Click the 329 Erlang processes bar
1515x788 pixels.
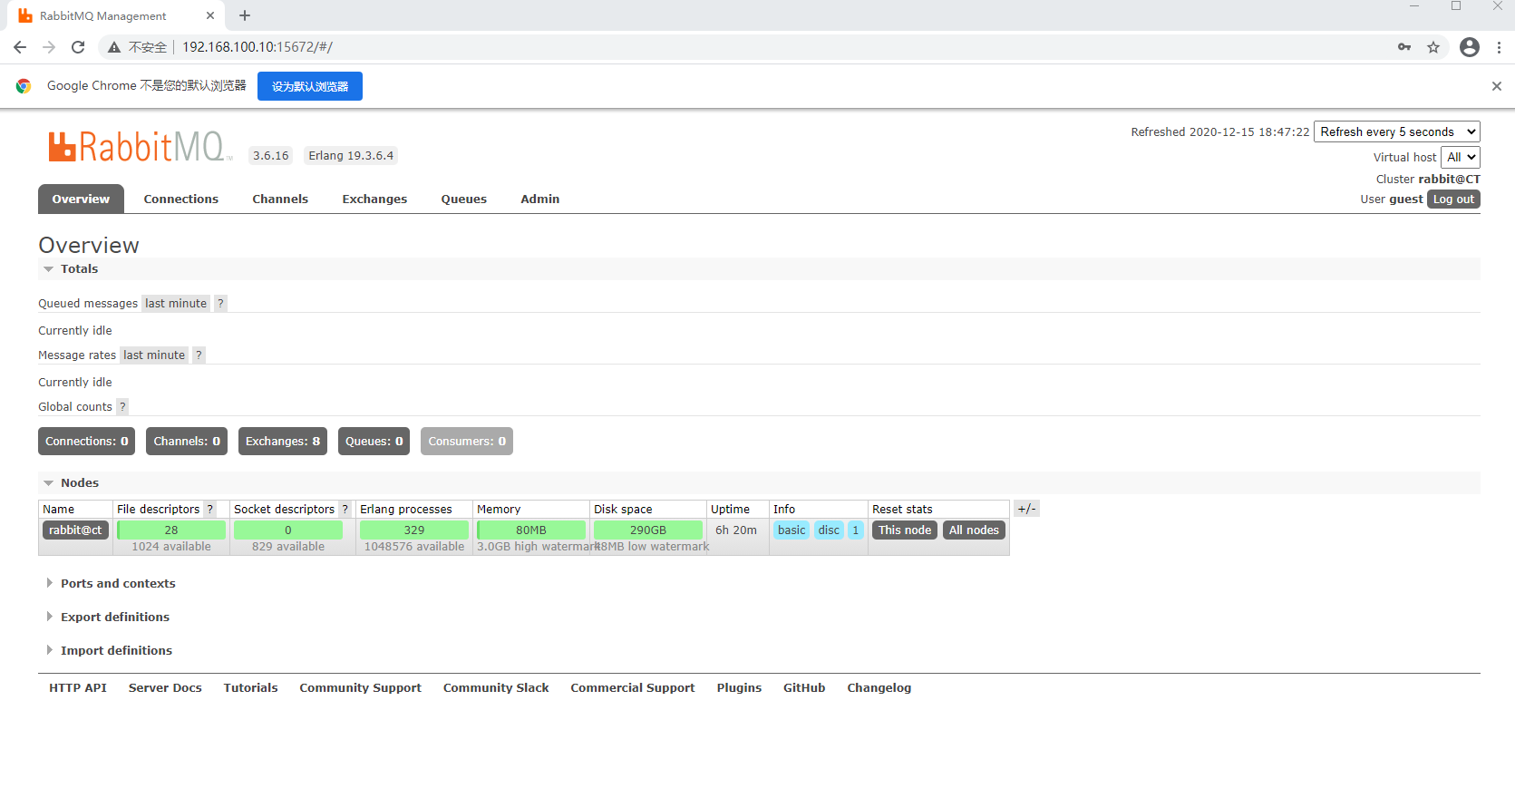pyautogui.click(x=414, y=530)
